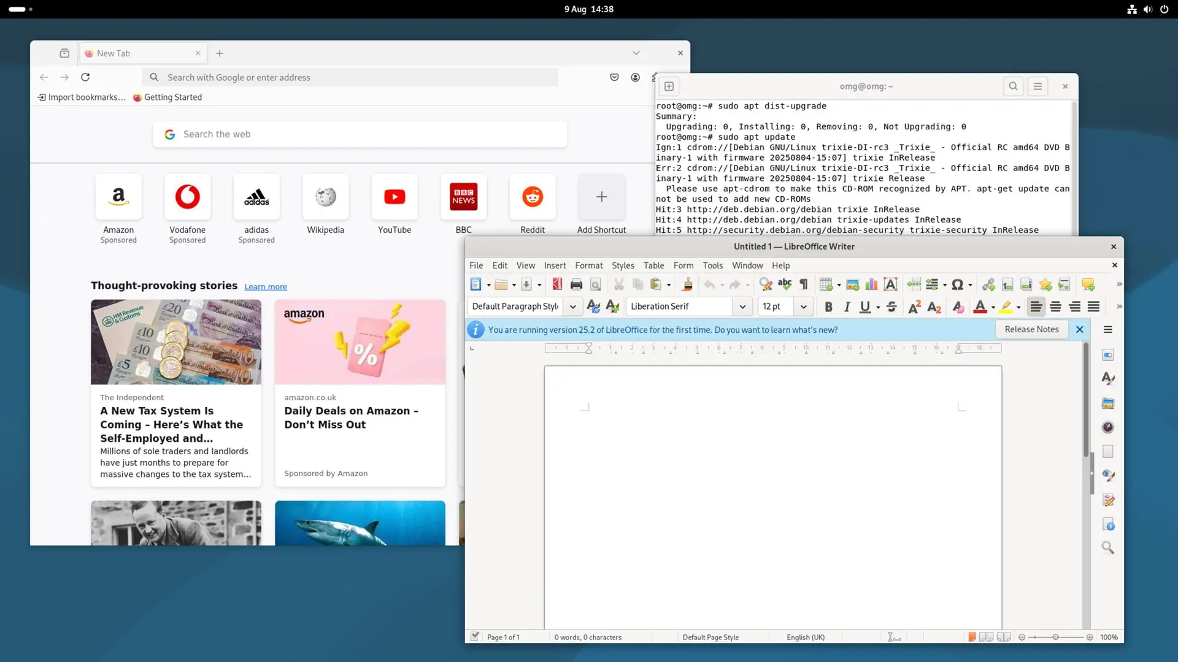
Task: Open the 12 pt font size dropdown
Action: click(803, 306)
